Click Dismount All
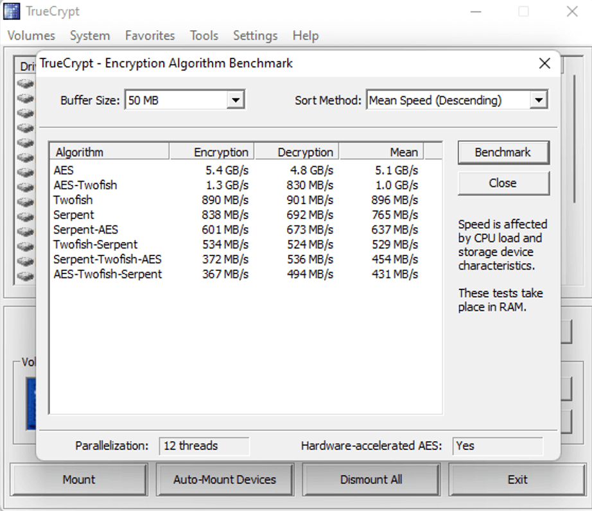This screenshot has width=592, height=511. click(x=370, y=479)
